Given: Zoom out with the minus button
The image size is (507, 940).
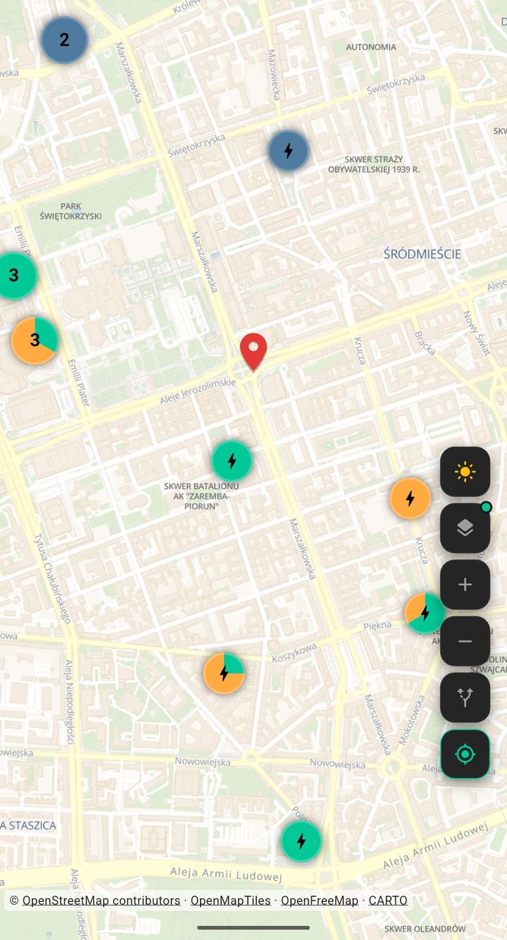Looking at the screenshot, I should point(465,641).
